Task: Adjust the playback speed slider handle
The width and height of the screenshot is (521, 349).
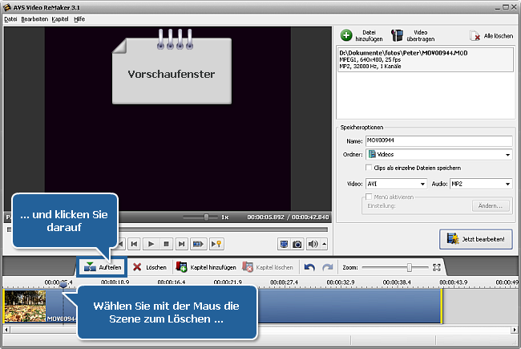Action: click(206, 217)
